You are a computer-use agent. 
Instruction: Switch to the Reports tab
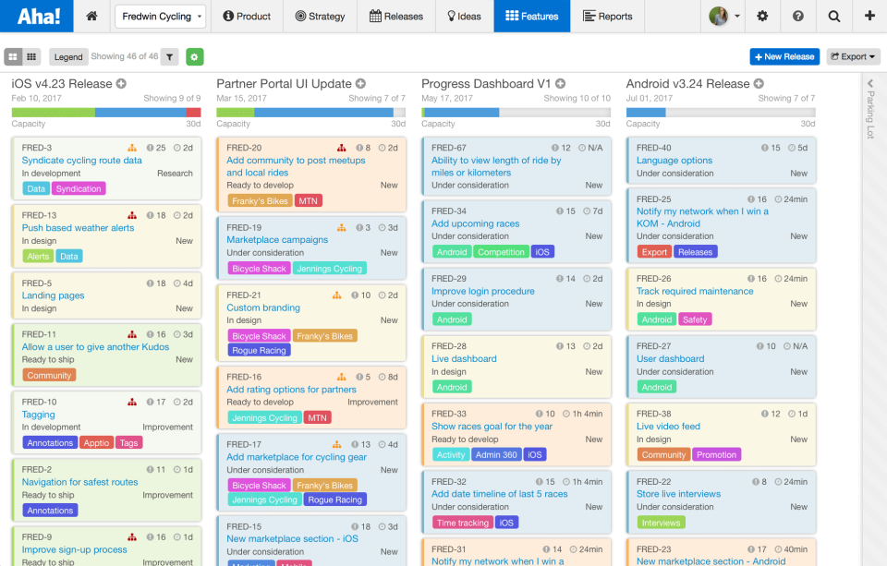pyautogui.click(x=608, y=16)
